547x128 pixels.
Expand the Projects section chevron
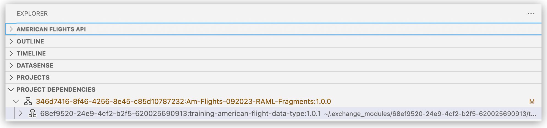11,77
